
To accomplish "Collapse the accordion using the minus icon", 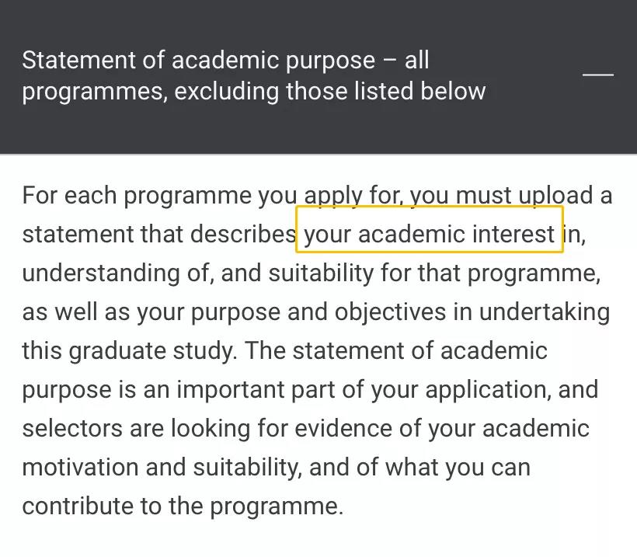I will click(597, 75).
